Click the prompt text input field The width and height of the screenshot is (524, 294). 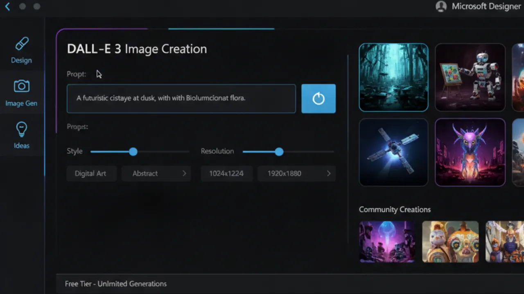181,98
